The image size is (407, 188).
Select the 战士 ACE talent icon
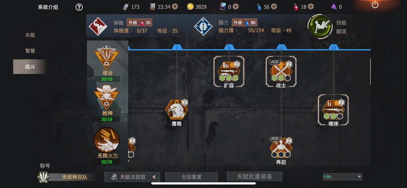coord(281,71)
